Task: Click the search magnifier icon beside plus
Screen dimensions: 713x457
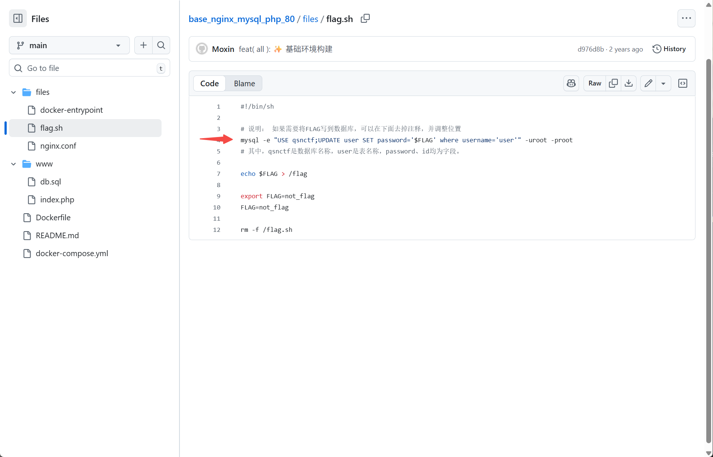Action: tap(161, 45)
